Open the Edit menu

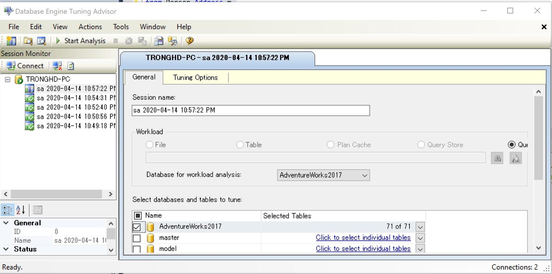pos(36,27)
